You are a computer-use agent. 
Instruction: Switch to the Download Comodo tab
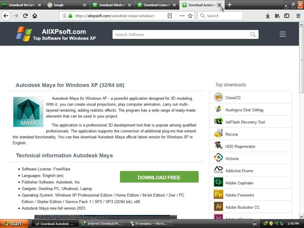[157, 5]
